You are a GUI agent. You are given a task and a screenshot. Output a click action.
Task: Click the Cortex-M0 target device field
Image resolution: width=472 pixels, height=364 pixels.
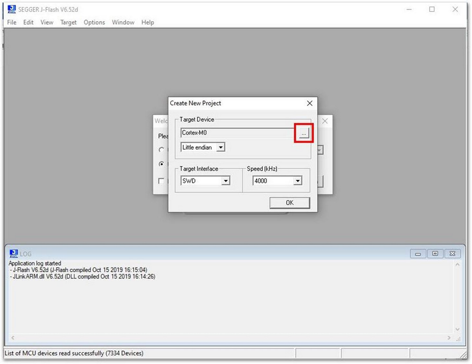click(238, 133)
